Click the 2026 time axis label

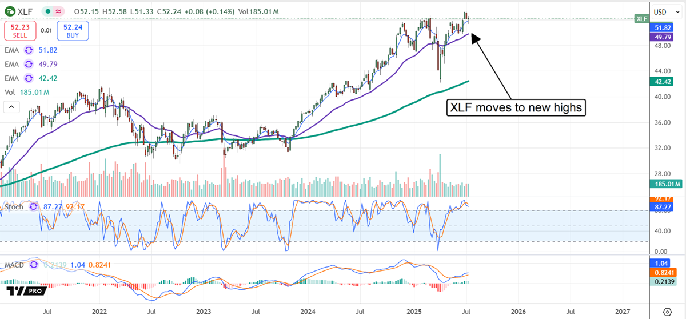coord(517,312)
